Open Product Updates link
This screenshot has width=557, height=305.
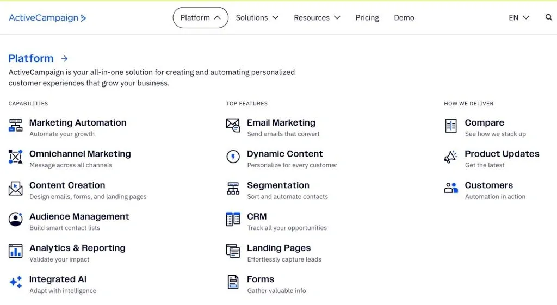502,154
